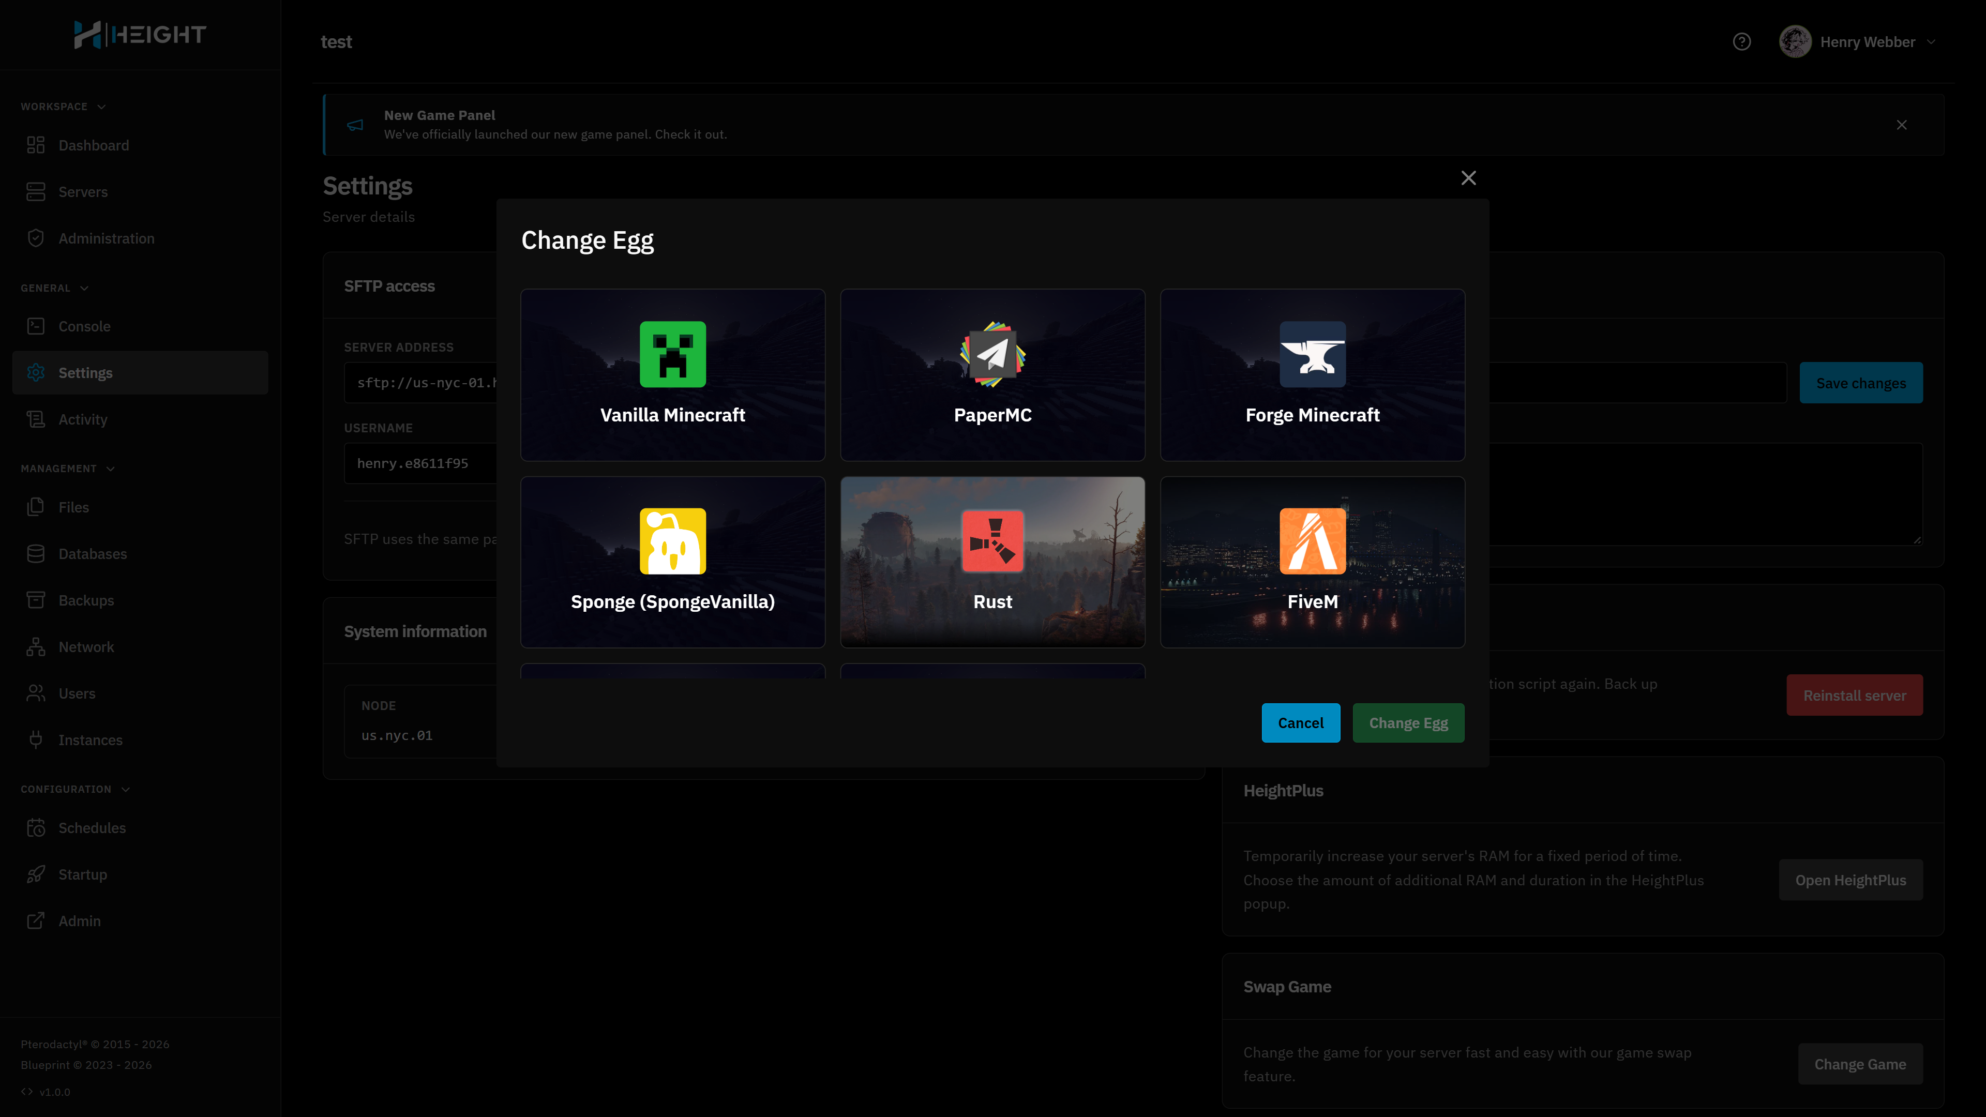Click the Activity log icon

click(x=36, y=419)
